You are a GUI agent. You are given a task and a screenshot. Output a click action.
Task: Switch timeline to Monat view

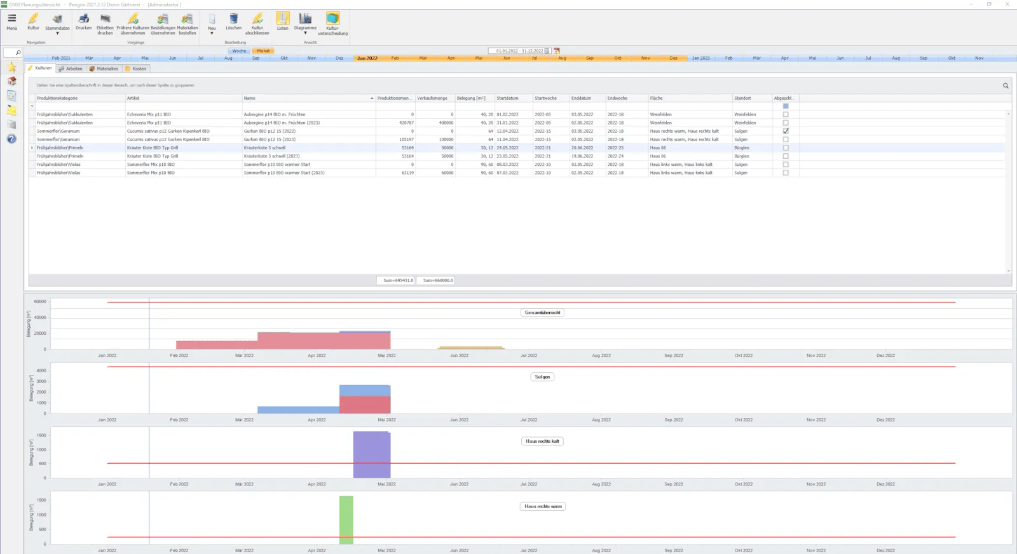point(263,51)
